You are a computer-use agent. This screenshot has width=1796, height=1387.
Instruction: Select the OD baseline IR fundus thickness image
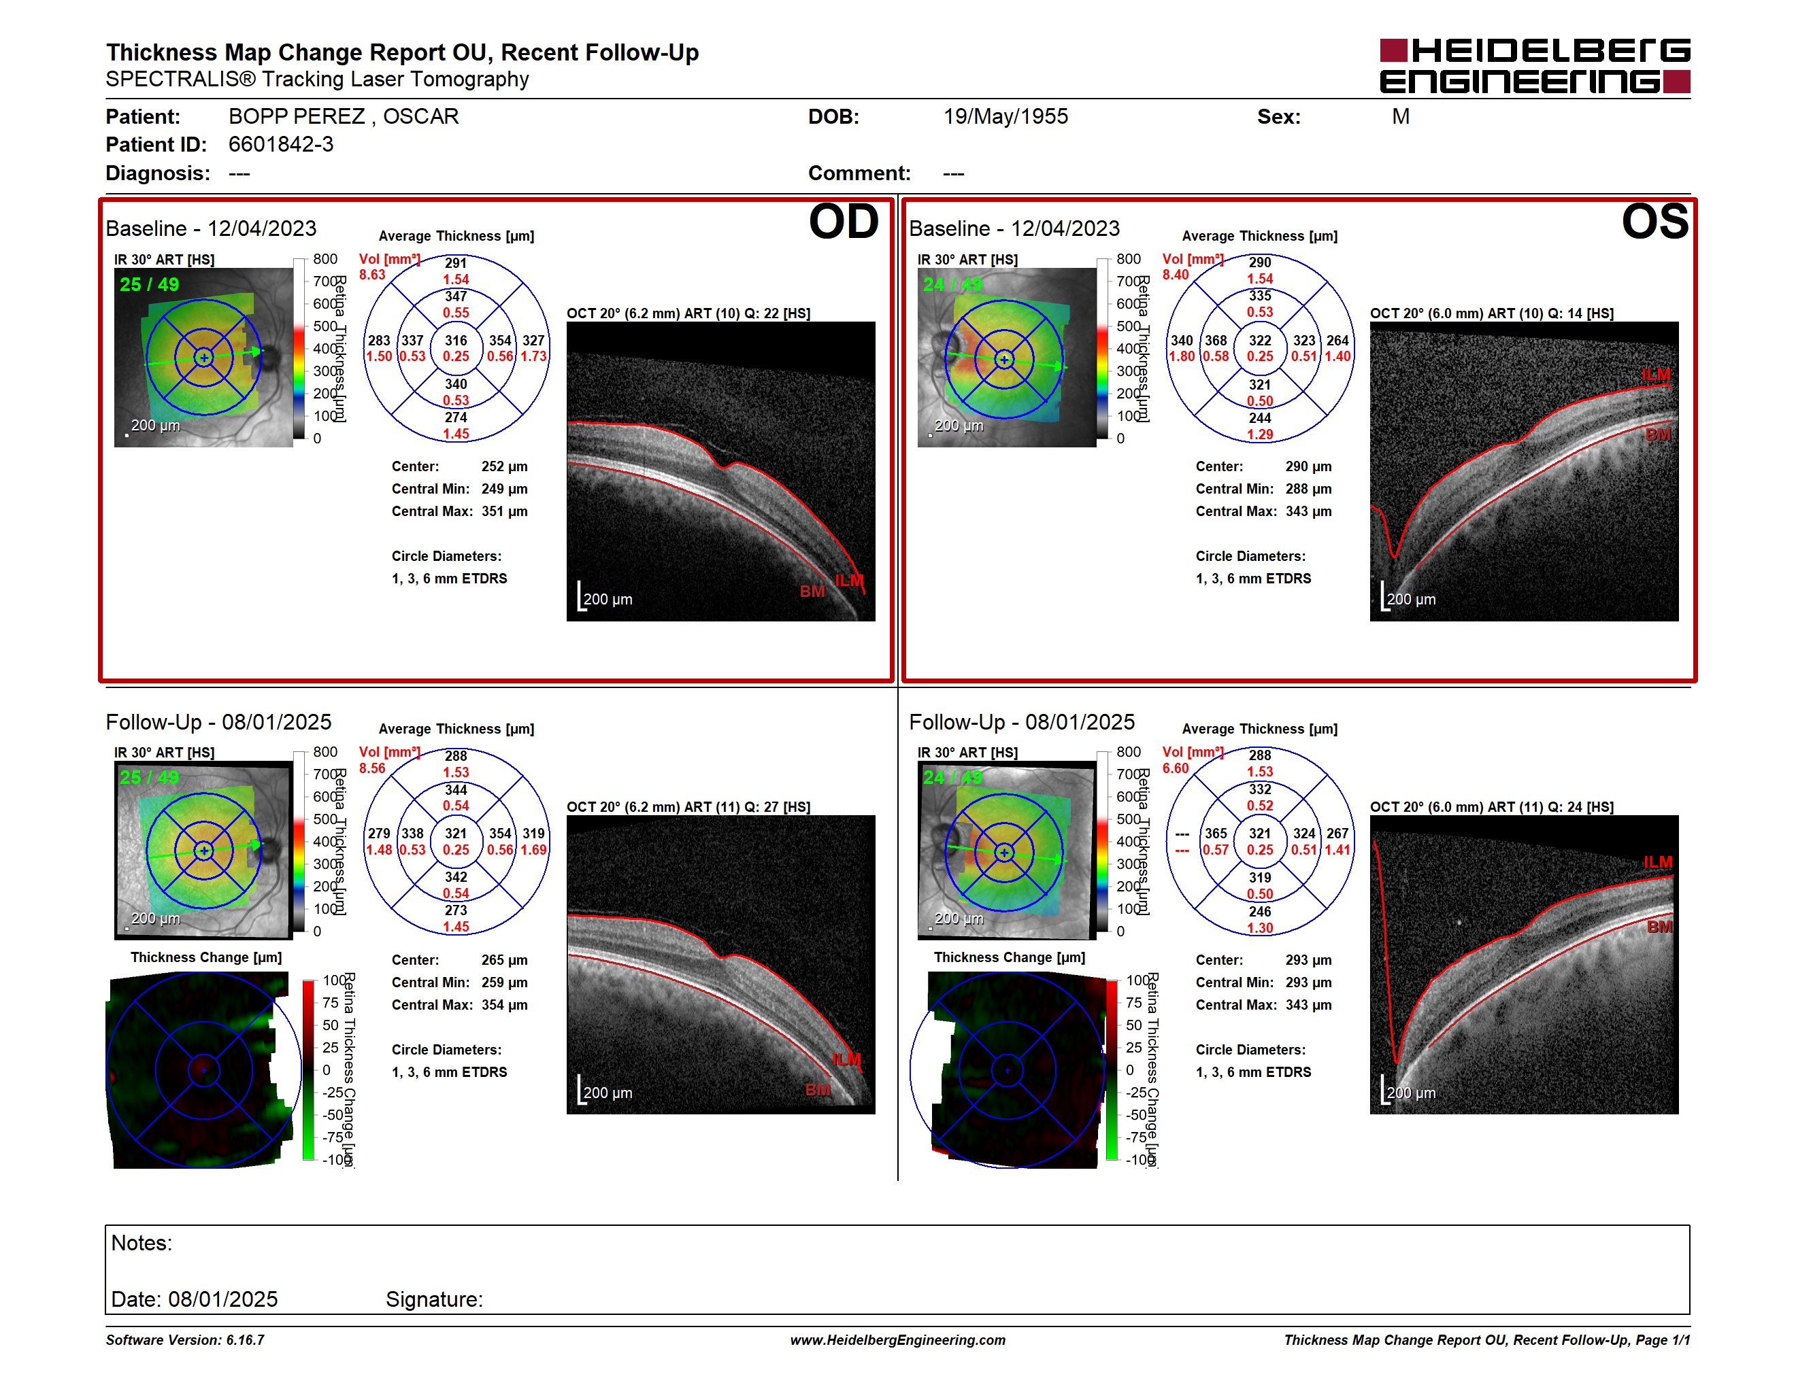click(x=203, y=358)
